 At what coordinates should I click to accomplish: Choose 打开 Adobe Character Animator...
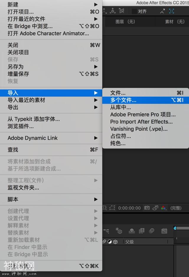[x=51, y=33]
